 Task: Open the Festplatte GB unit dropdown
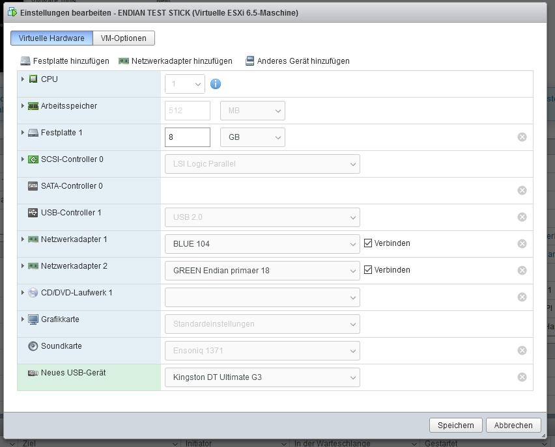point(253,137)
